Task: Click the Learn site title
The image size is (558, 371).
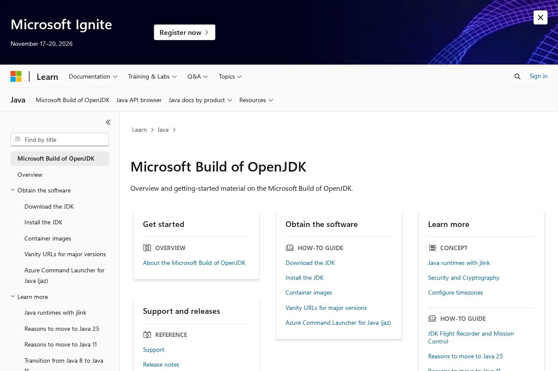Action: pos(48,77)
